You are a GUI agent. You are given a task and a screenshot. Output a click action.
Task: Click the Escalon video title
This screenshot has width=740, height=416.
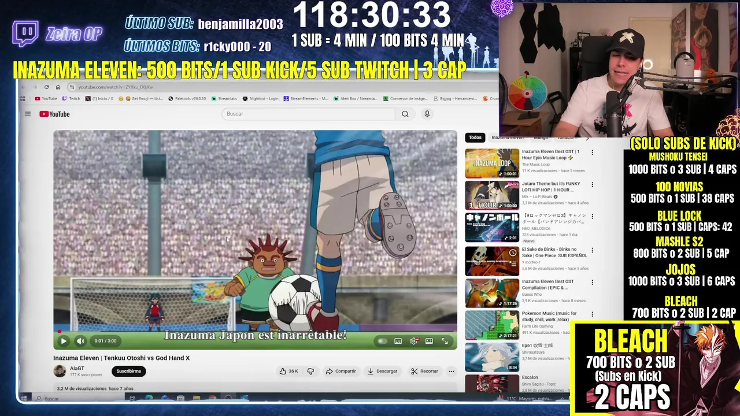(530, 377)
